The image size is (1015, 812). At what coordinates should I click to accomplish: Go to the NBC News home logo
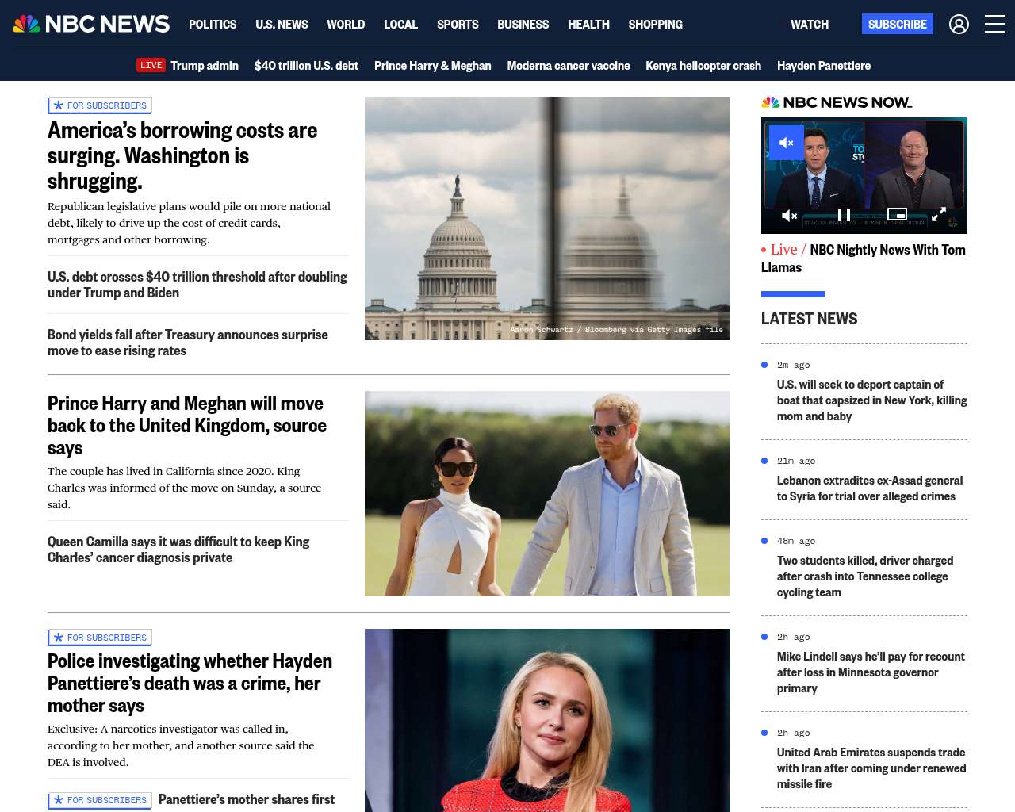(x=91, y=24)
